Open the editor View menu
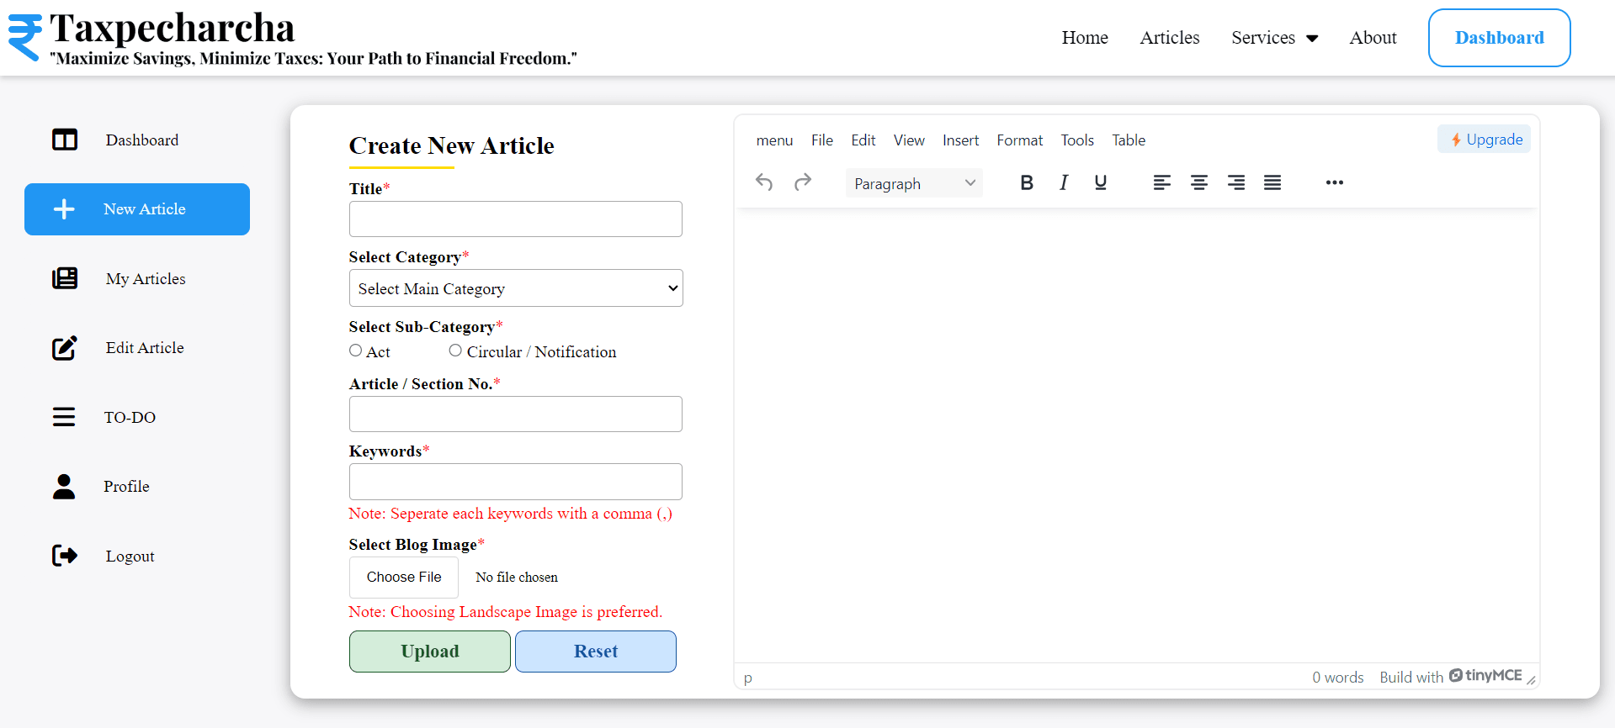 pyautogui.click(x=909, y=140)
